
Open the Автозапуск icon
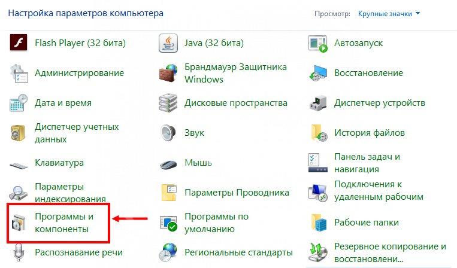pos(318,44)
